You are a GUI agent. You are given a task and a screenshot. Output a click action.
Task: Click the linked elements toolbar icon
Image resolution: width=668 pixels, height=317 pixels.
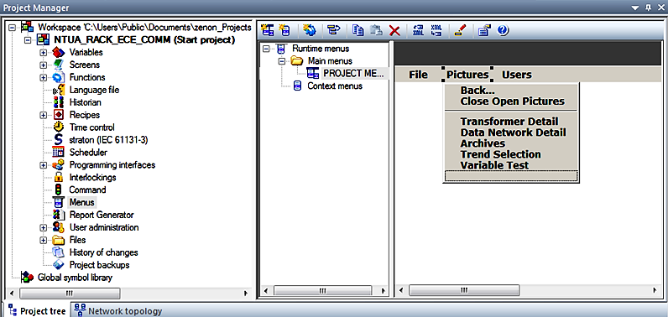tap(332, 30)
